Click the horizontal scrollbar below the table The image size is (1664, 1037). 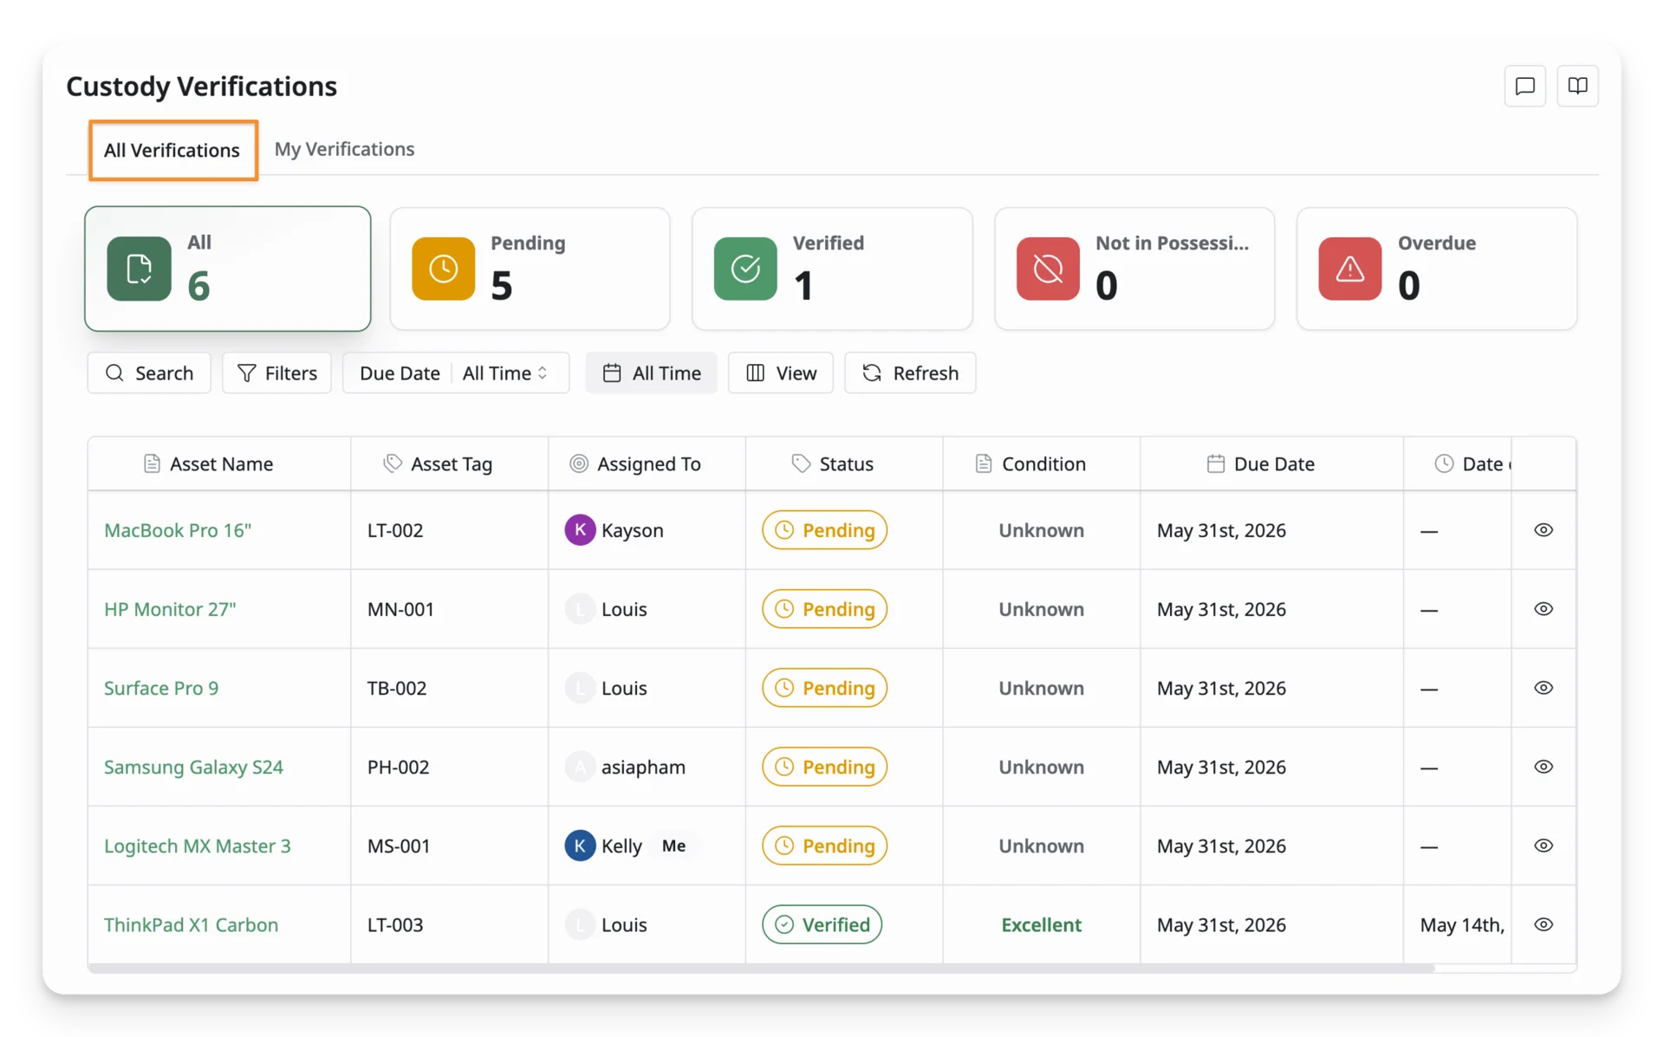(761, 968)
